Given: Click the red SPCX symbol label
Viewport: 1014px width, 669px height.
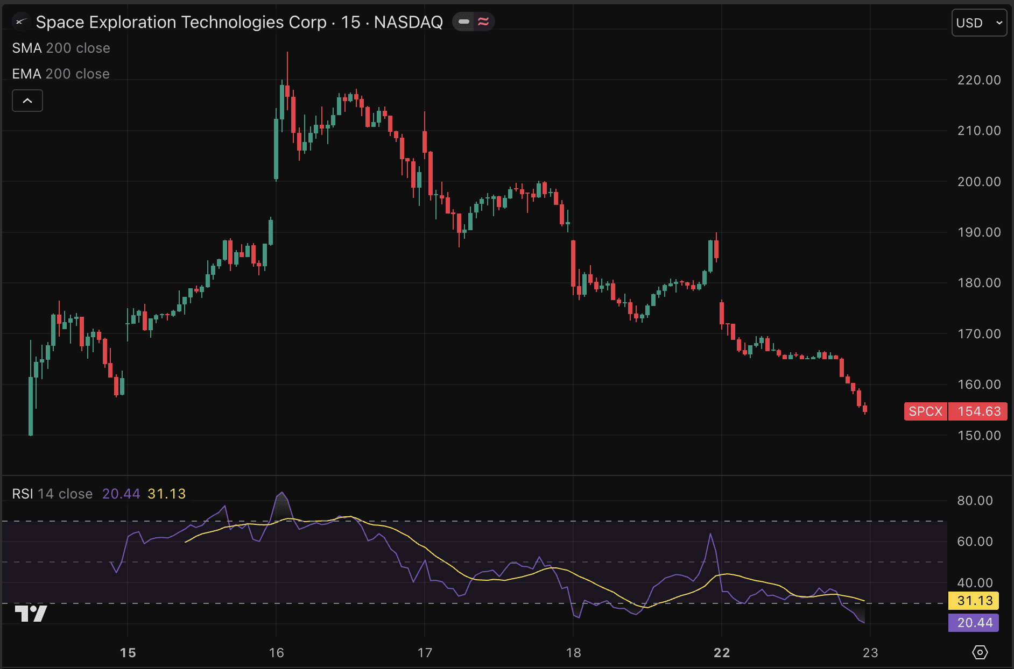Looking at the screenshot, I should pos(926,411).
